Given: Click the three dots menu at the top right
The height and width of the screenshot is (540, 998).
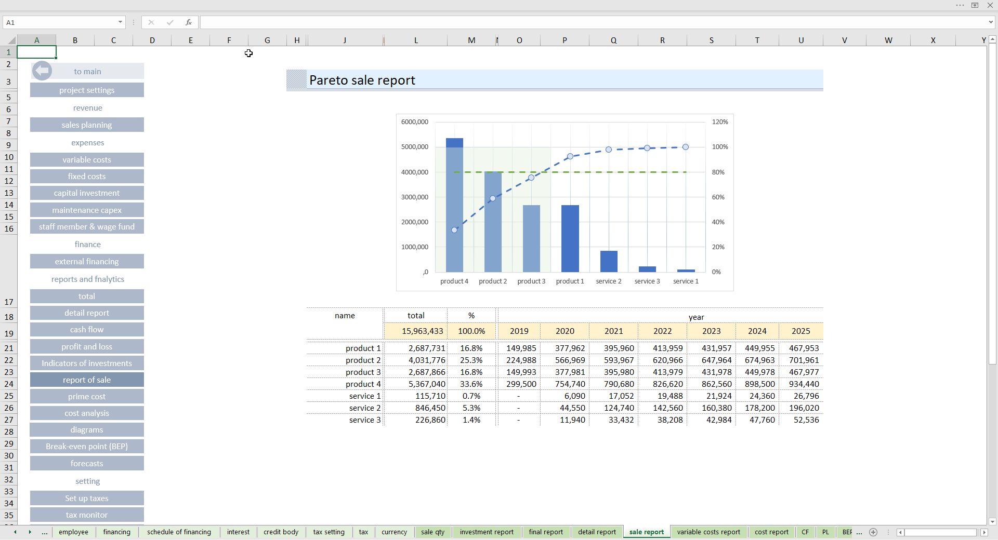Looking at the screenshot, I should pyautogui.click(x=960, y=5).
